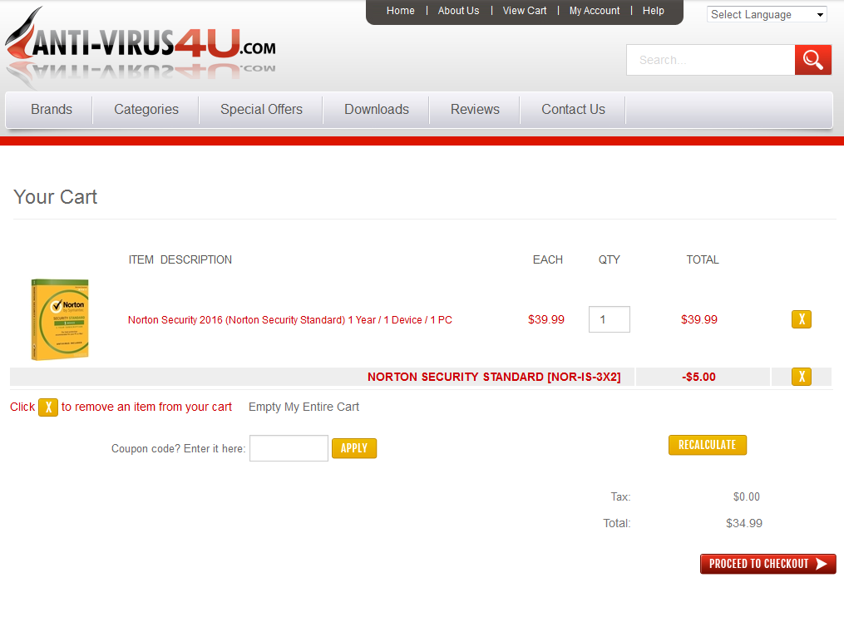Remove the Norton Security 2016 item via its X
The image size is (844, 627).
801,319
